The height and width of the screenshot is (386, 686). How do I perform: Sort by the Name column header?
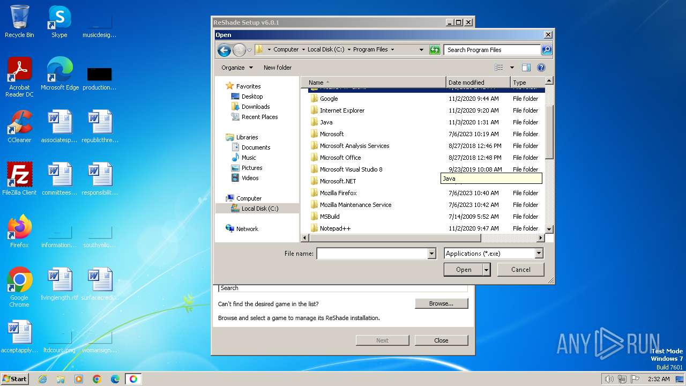pos(374,83)
